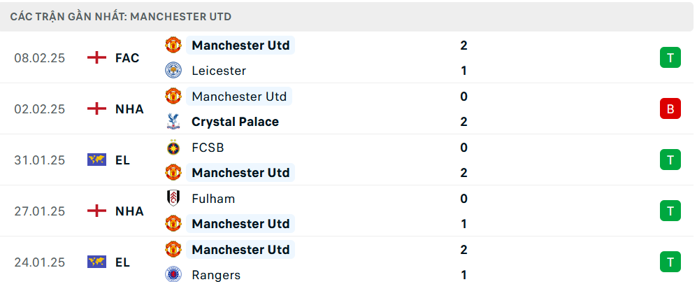The height and width of the screenshot is (282, 697).
Task: Click the Manchester Utd crest in FAC match
Action: (x=173, y=45)
